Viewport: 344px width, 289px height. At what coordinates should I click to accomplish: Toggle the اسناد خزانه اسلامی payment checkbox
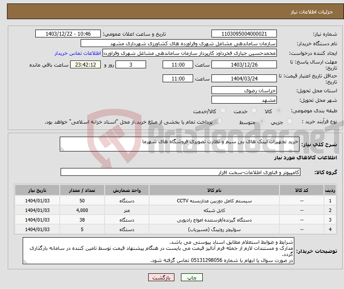pyautogui.click(x=219, y=121)
